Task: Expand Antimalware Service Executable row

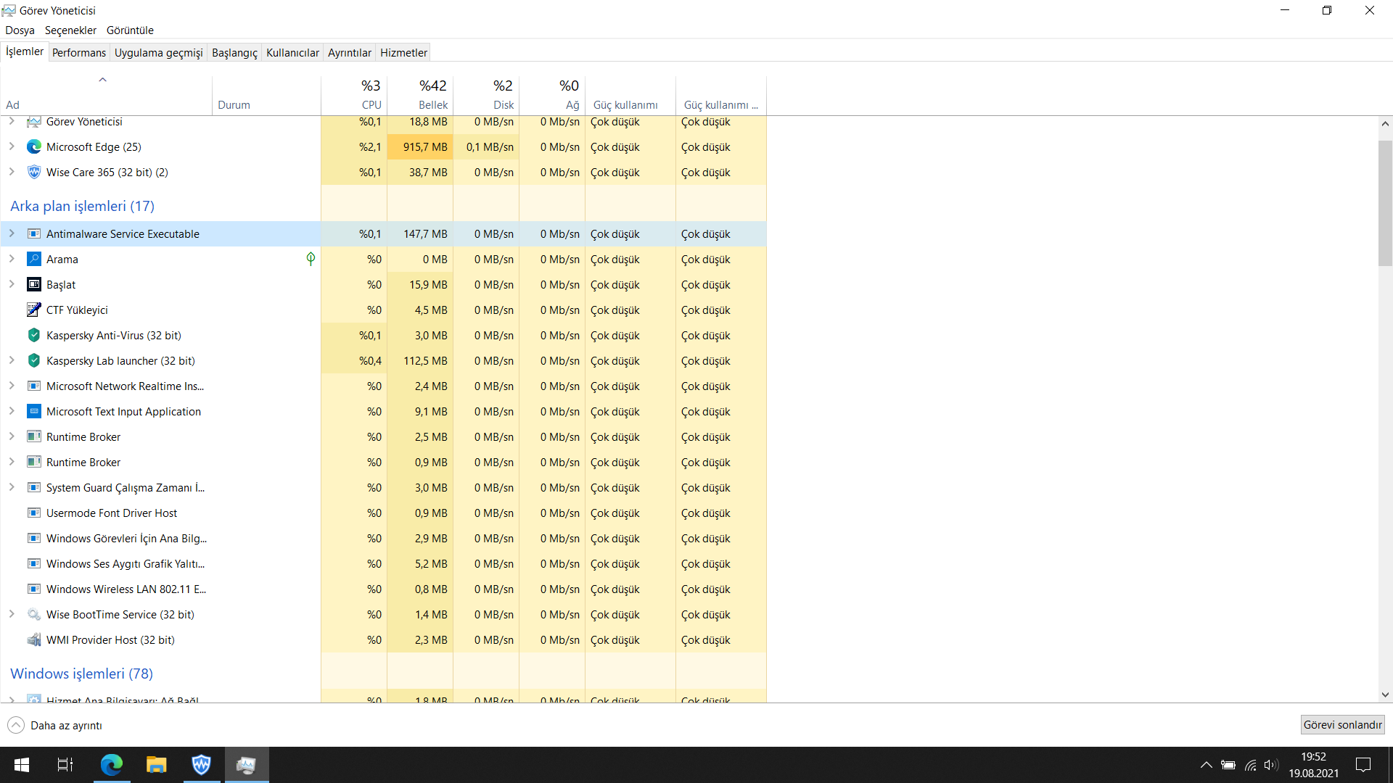Action: 12,233
